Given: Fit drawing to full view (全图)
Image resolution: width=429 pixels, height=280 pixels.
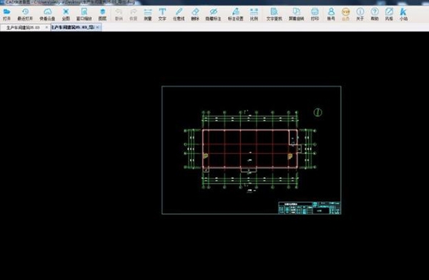Looking at the screenshot, I should point(66,14).
